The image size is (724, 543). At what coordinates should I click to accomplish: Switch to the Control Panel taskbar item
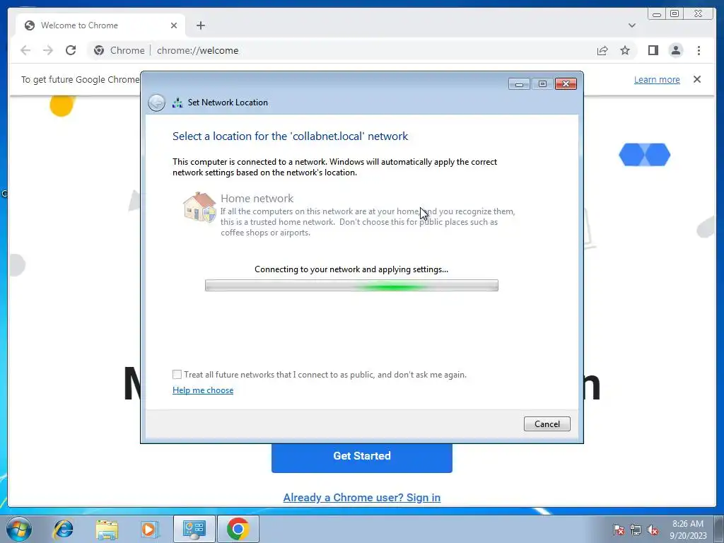[194, 529]
